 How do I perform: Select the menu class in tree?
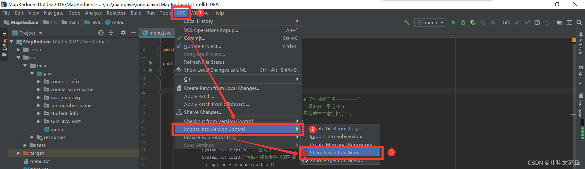[54, 130]
